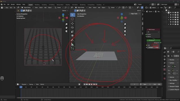Toggle the auto keying record button
The width and height of the screenshot is (180, 101).
tap(79, 84)
